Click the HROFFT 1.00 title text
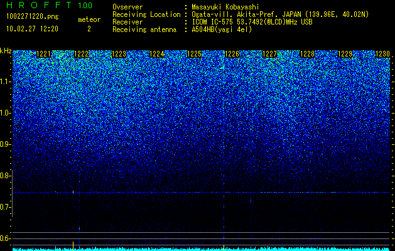Image resolution: width=395 pixels, height=251 pixels. [50, 5]
